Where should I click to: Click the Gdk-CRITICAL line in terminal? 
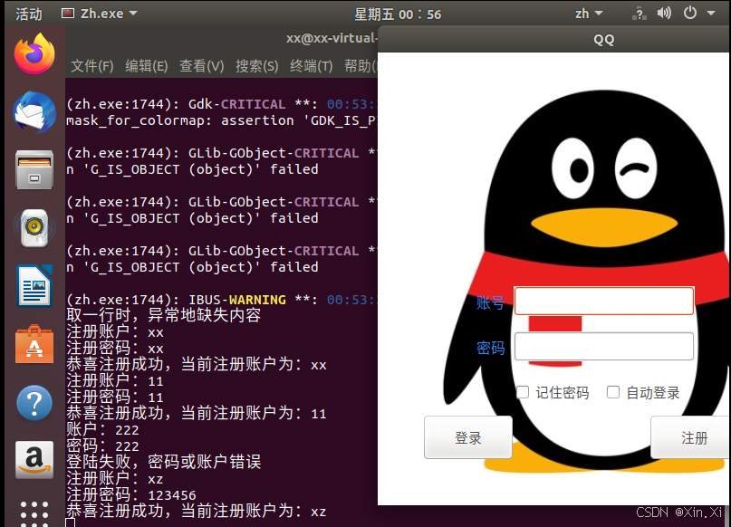[x=221, y=104]
